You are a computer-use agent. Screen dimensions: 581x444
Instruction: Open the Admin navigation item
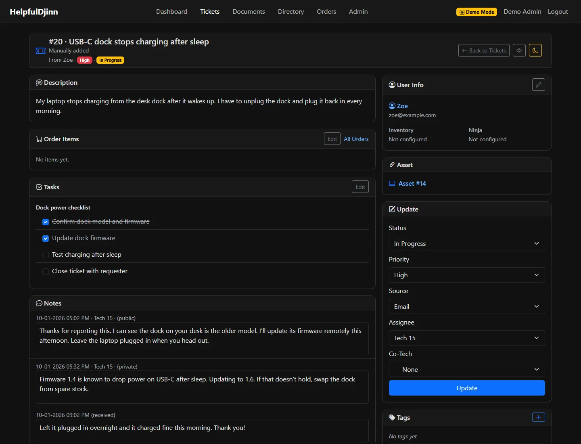pos(358,11)
